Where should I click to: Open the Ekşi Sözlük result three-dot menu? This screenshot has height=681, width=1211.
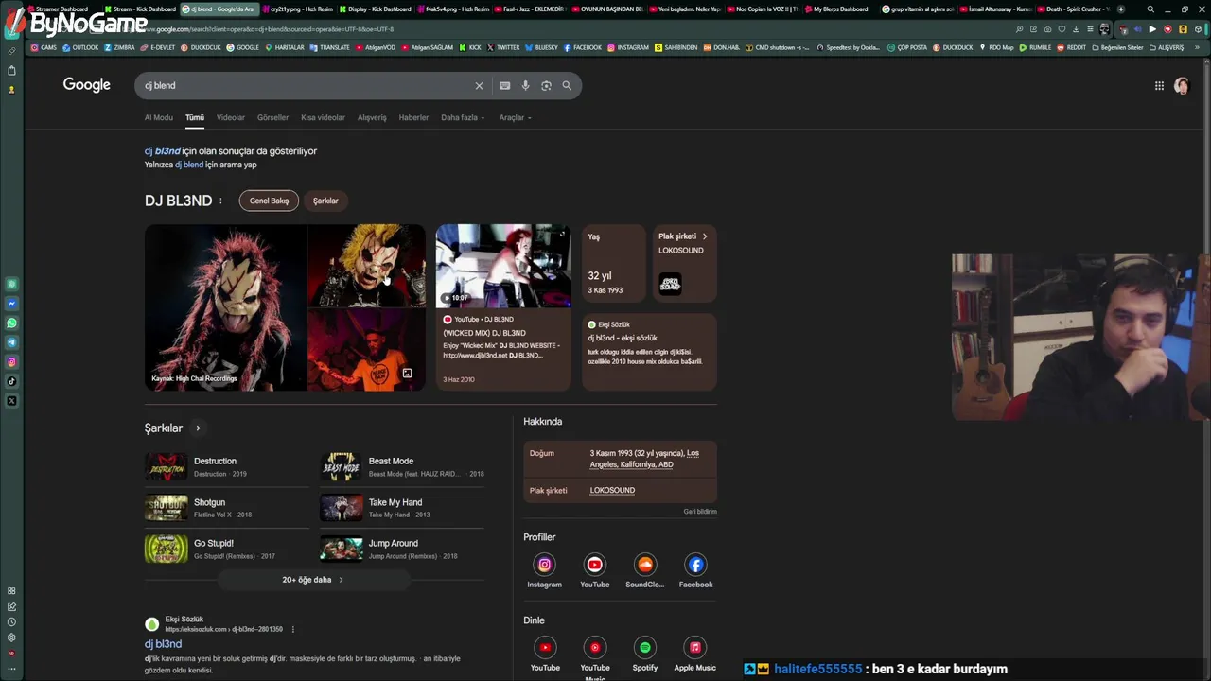[x=293, y=629]
